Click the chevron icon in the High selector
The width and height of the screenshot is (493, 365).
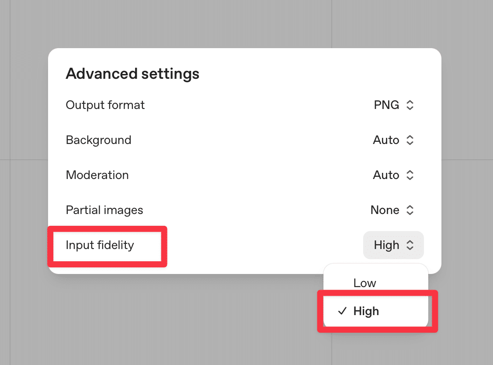pyautogui.click(x=410, y=245)
